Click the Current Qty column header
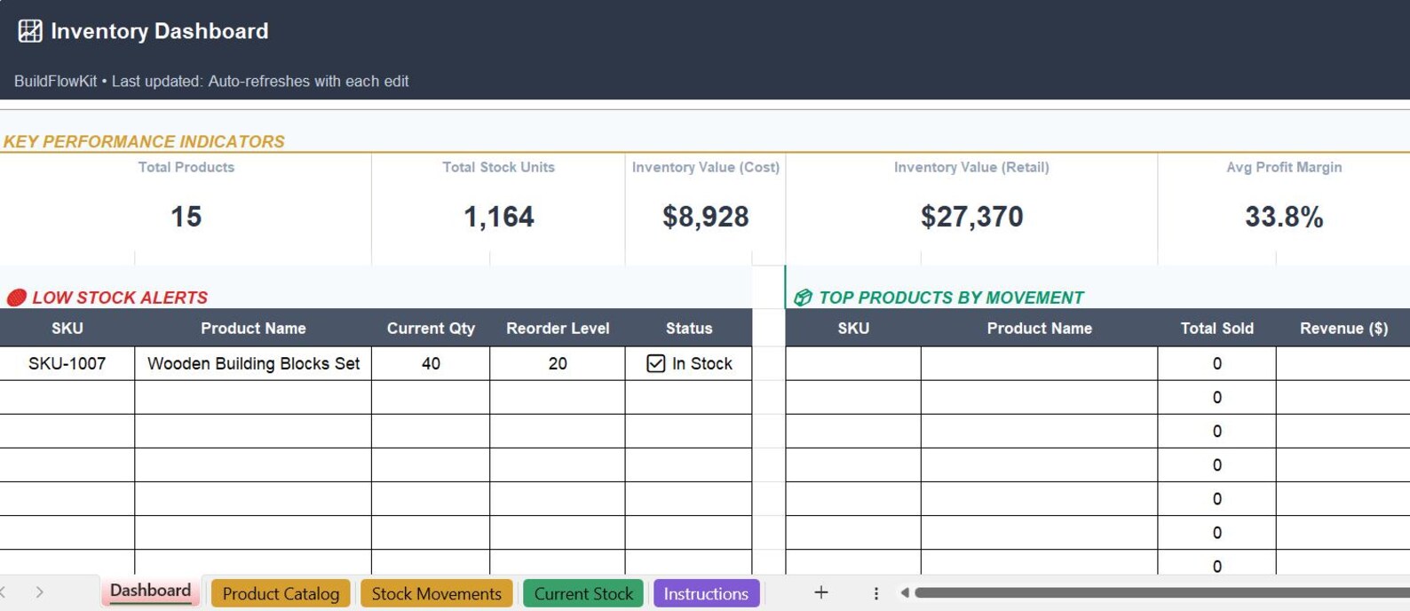 [x=431, y=328]
